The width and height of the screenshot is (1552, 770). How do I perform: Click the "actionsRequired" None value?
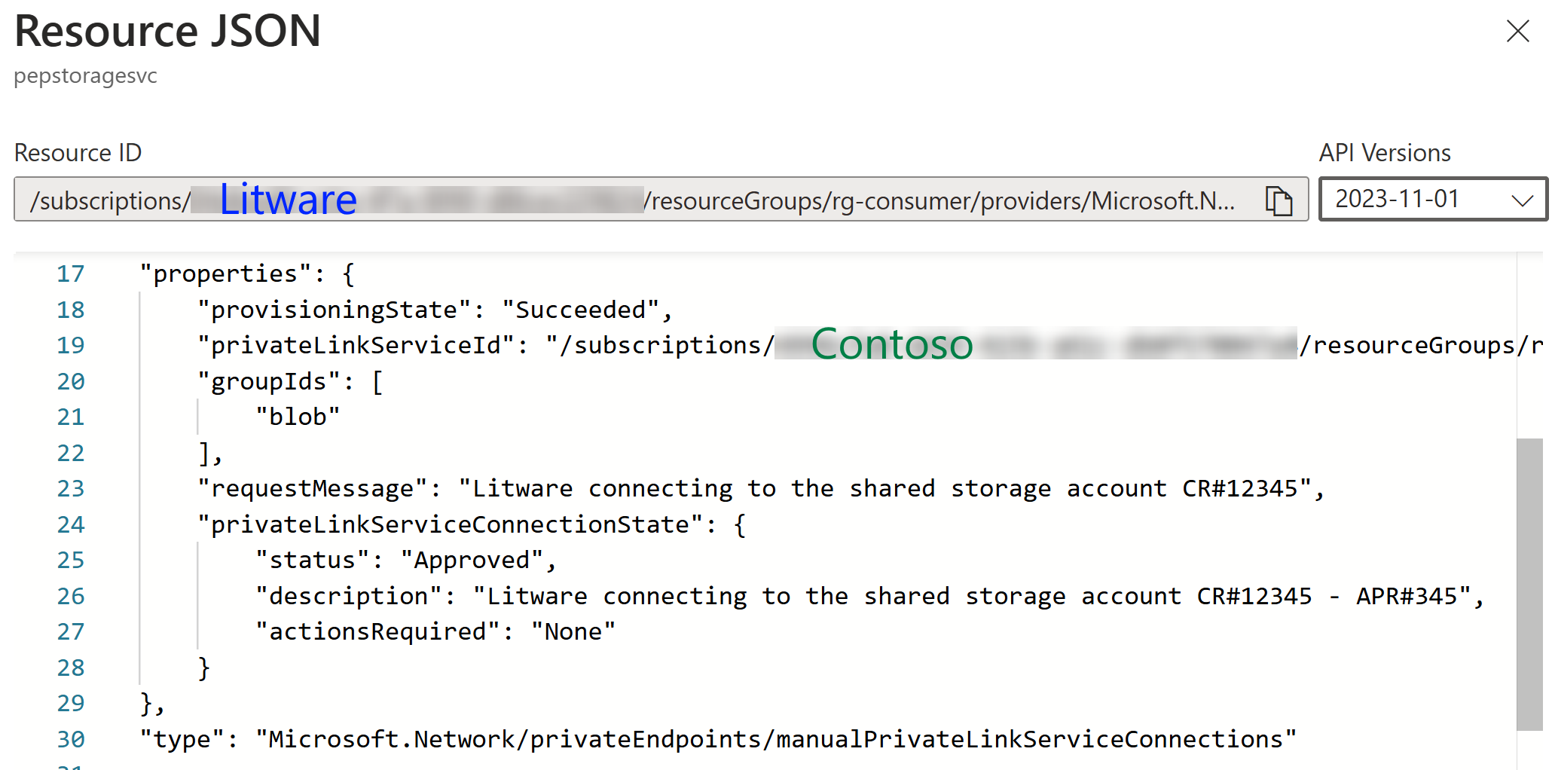573,631
